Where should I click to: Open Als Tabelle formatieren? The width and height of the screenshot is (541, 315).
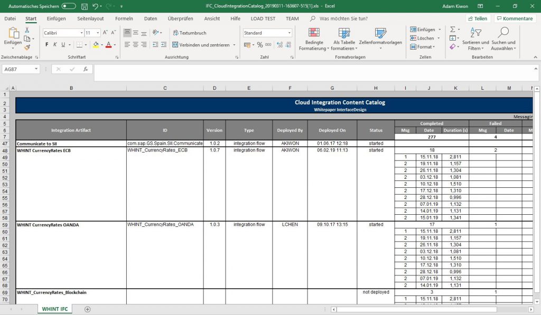click(344, 39)
